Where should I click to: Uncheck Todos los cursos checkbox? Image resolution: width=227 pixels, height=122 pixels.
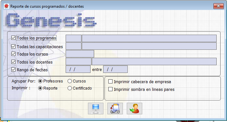tap(13, 54)
